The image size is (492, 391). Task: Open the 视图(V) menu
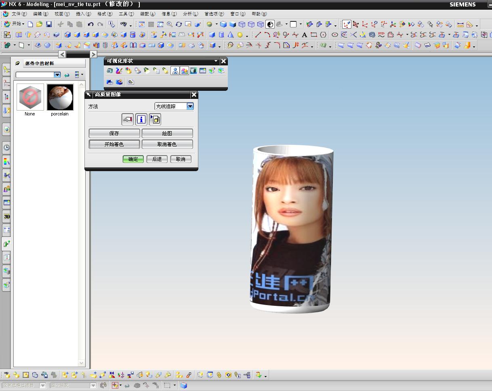click(62, 14)
